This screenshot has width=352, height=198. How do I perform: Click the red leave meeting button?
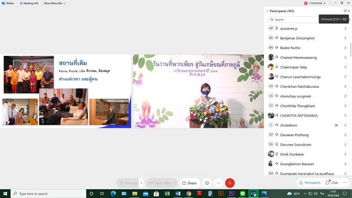[x=230, y=183]
